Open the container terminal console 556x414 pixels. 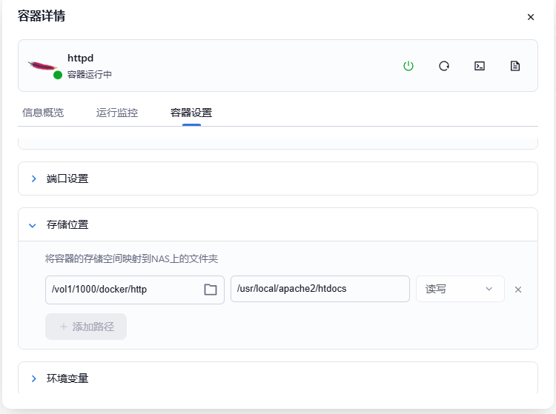coord(480,66)
